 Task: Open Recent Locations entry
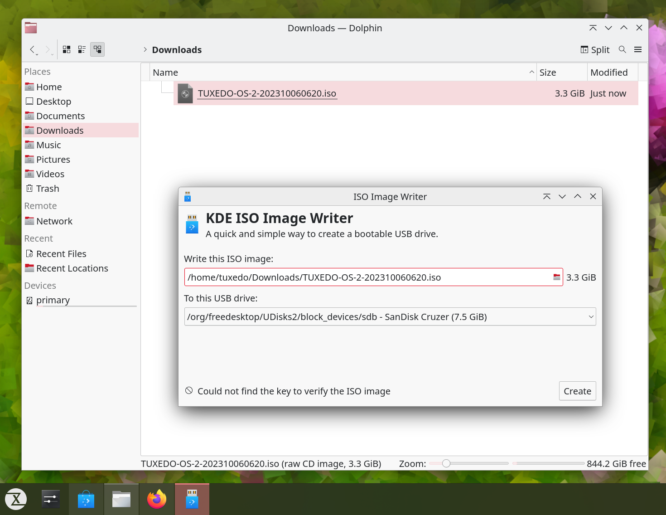(x=81, y=268)
